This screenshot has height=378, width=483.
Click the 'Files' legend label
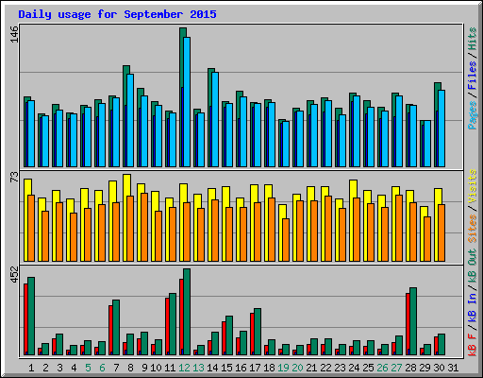click(x=472, y=76)
